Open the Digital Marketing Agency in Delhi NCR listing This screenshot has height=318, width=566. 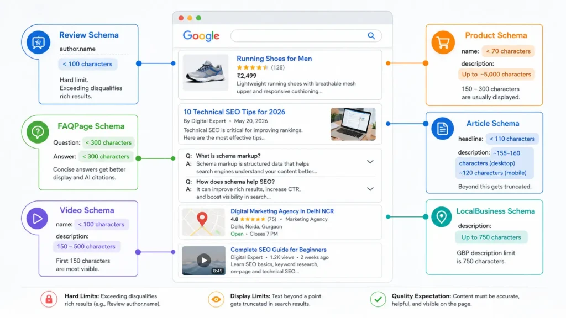click(282, 211)
